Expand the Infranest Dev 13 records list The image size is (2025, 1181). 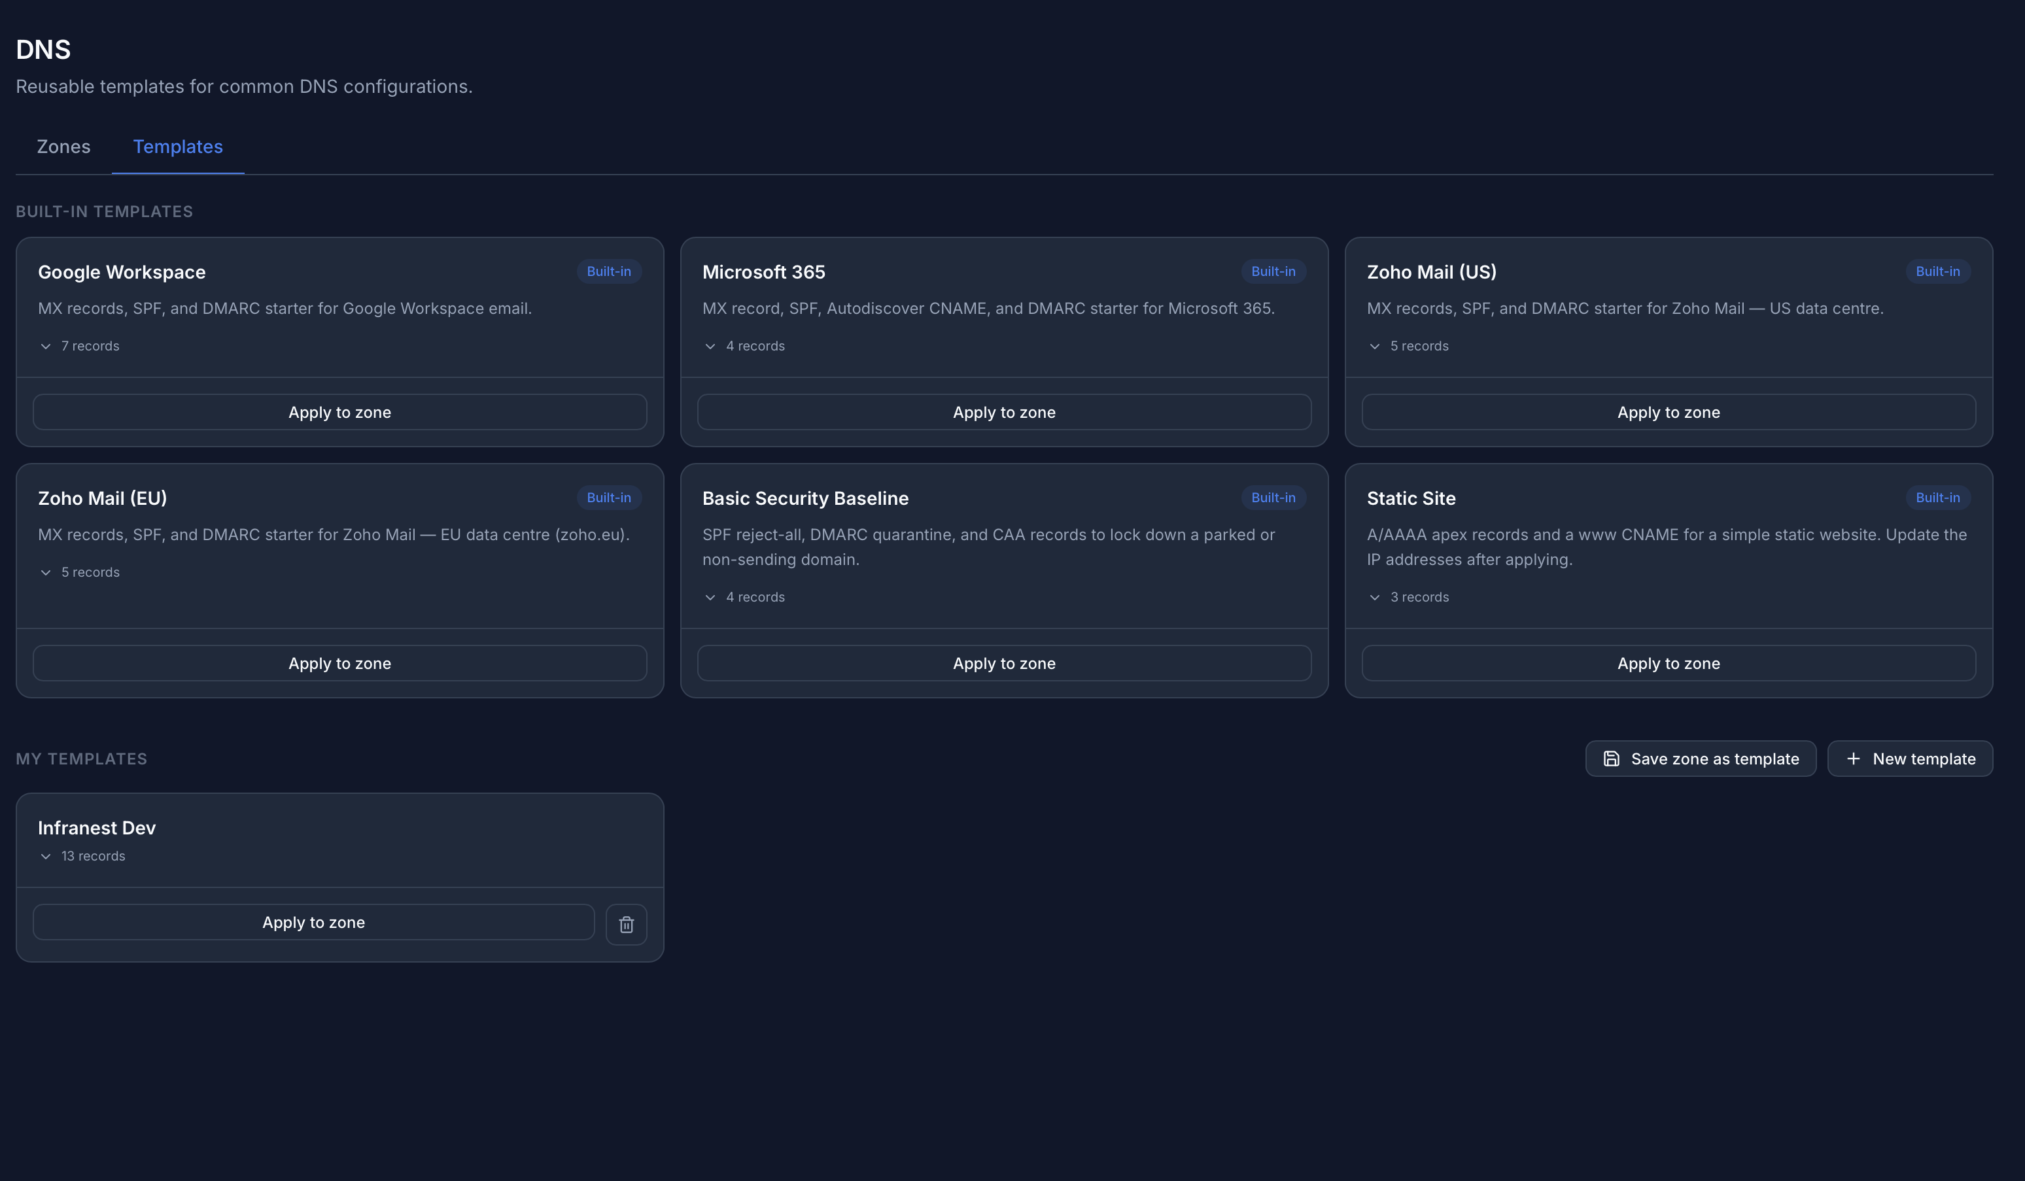(x=81, y=855)
